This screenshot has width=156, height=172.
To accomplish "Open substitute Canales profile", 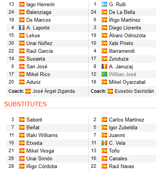I will click(118, 158).
